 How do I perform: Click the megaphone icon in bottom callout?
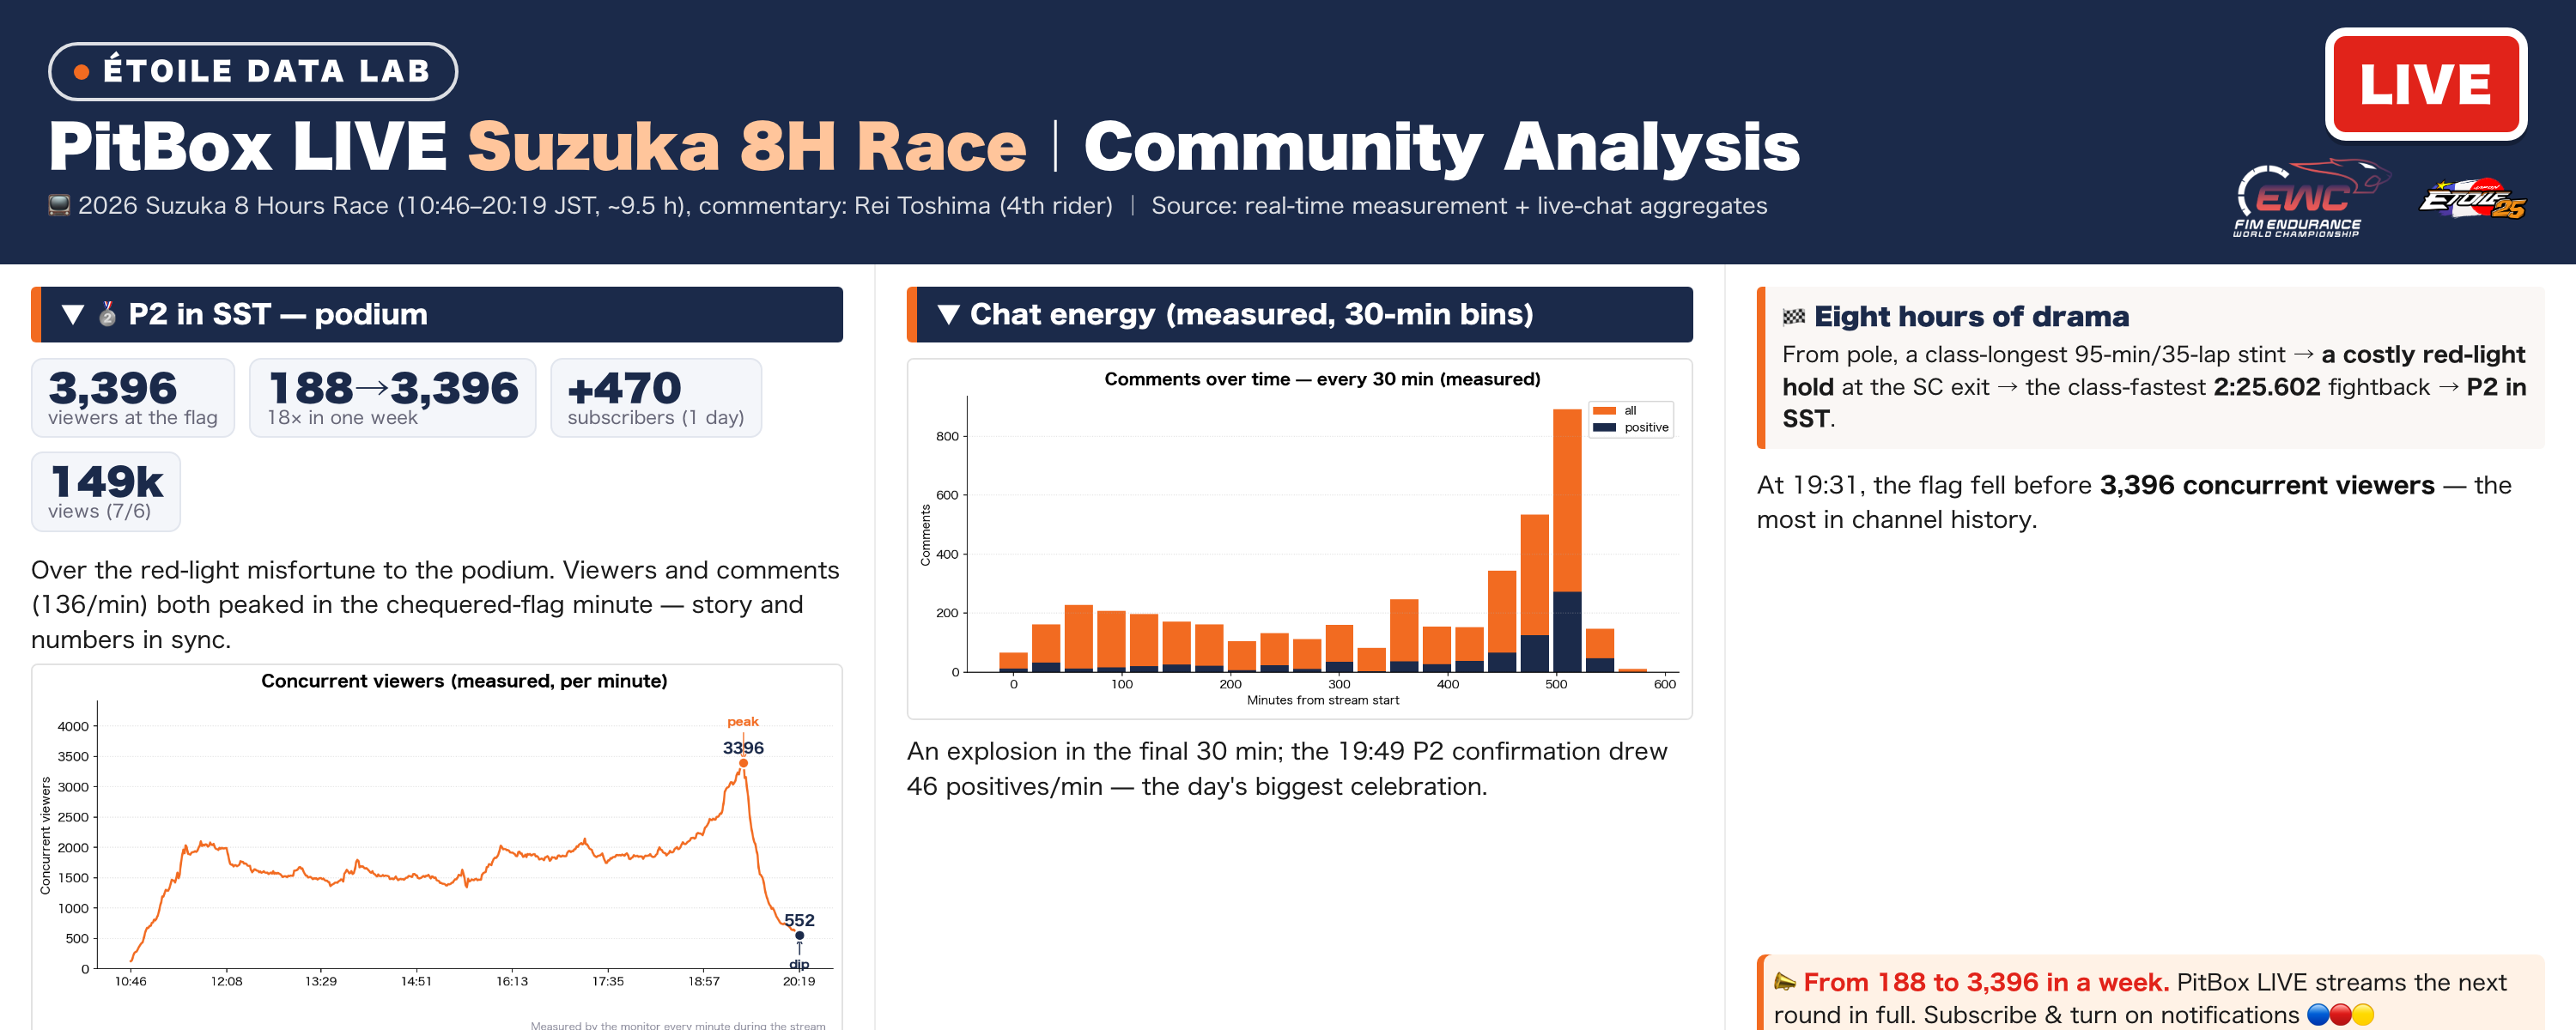1785,982
